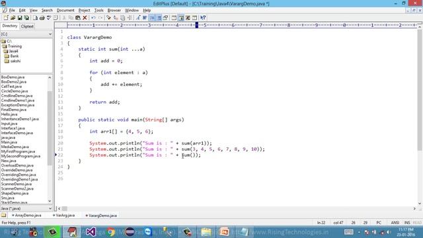Viewport: 423px width, 238px height.
Task: Click the column marker on the ruler
Action: (x=197, y=25)
